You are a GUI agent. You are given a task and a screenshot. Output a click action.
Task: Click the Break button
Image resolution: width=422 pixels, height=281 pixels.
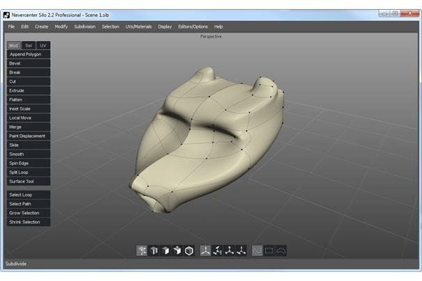[x=29, y=72]
